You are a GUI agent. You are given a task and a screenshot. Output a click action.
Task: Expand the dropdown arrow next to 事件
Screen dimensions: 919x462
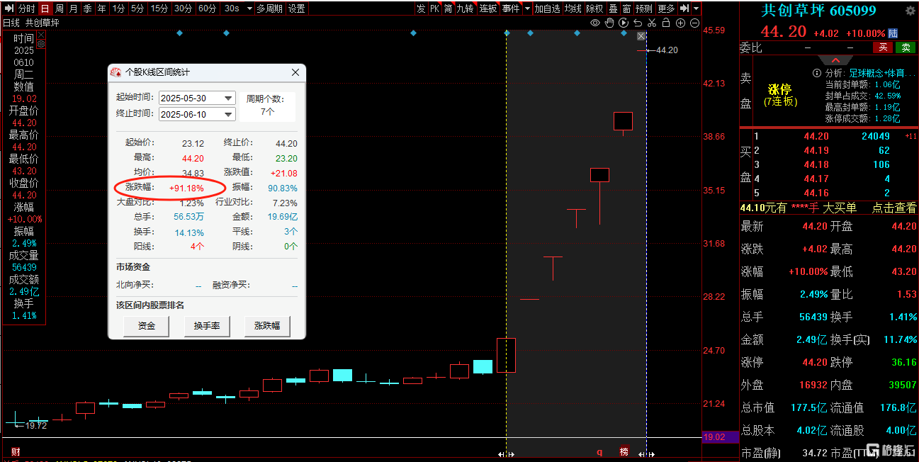[x=526, y=9]
